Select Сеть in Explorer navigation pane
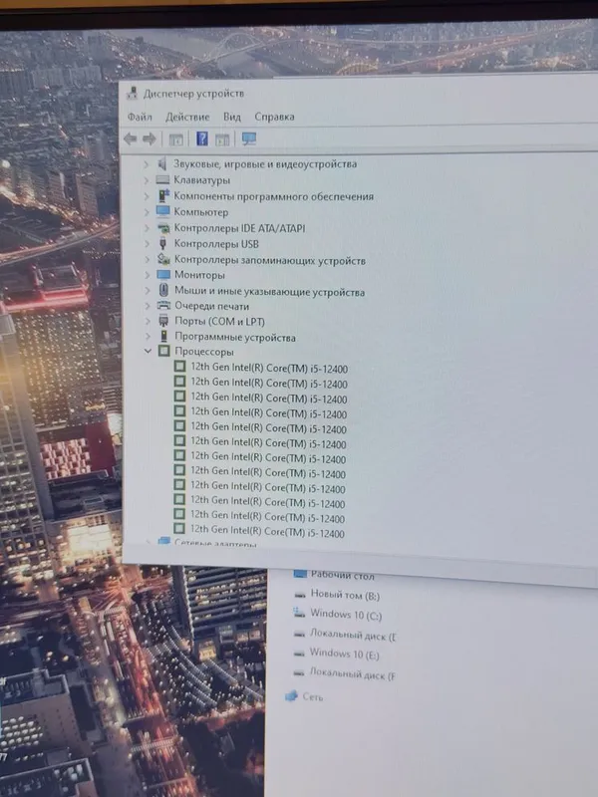 [313, 696]
